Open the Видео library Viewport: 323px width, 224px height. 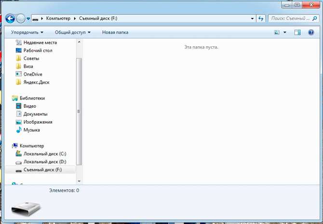pyautogui.click(x=30, y=106)
